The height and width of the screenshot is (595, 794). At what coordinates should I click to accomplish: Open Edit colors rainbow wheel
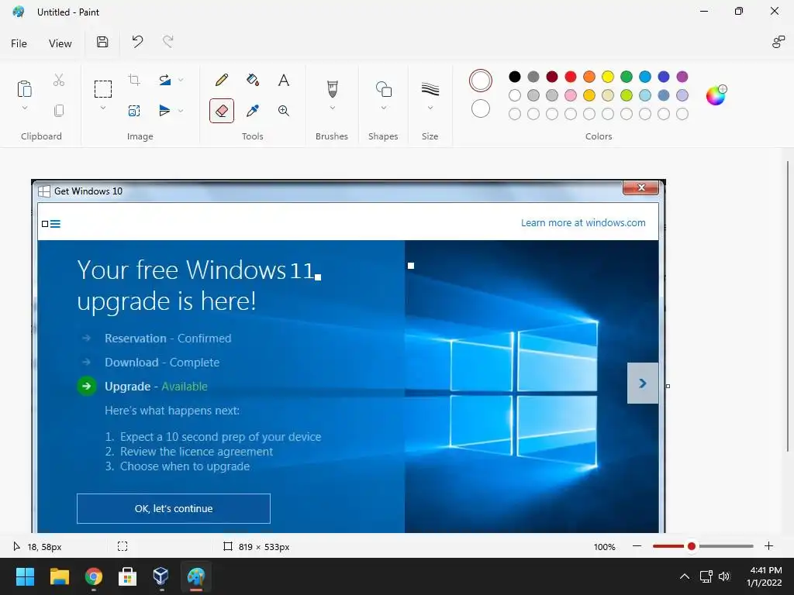tap(716, 95)
